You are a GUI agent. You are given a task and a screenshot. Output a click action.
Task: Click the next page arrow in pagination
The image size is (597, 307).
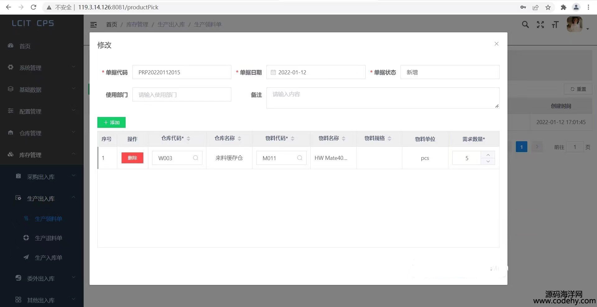pyautogui.click(x=537, y=147)
